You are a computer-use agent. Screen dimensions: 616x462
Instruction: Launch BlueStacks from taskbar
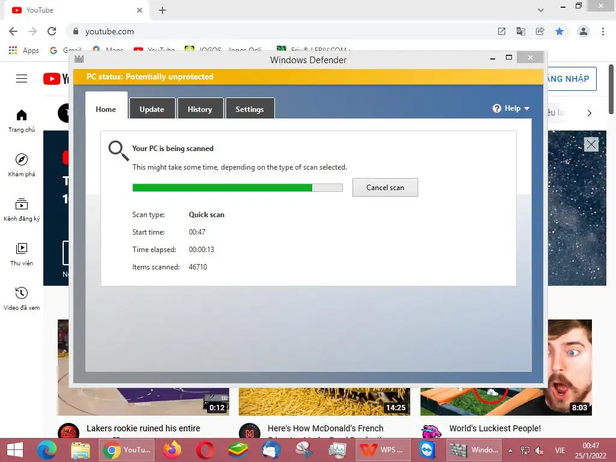238,450
